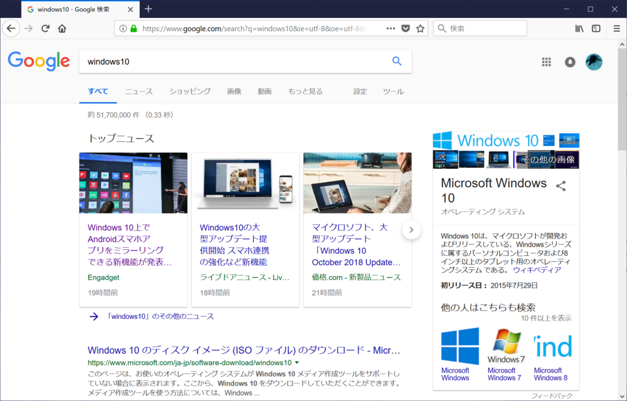627x401 pixels.
Task: Open Windows 10 ISO download result
Action: (x=244, y=350)
